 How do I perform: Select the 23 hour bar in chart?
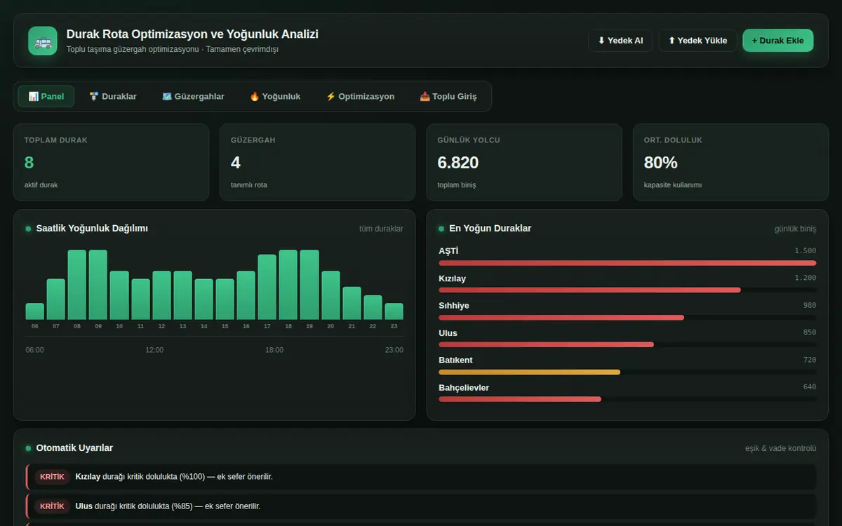[394, 311]
